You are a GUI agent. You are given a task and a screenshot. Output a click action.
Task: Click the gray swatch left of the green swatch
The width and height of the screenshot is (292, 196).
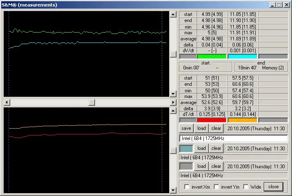[x=188, y=56]
